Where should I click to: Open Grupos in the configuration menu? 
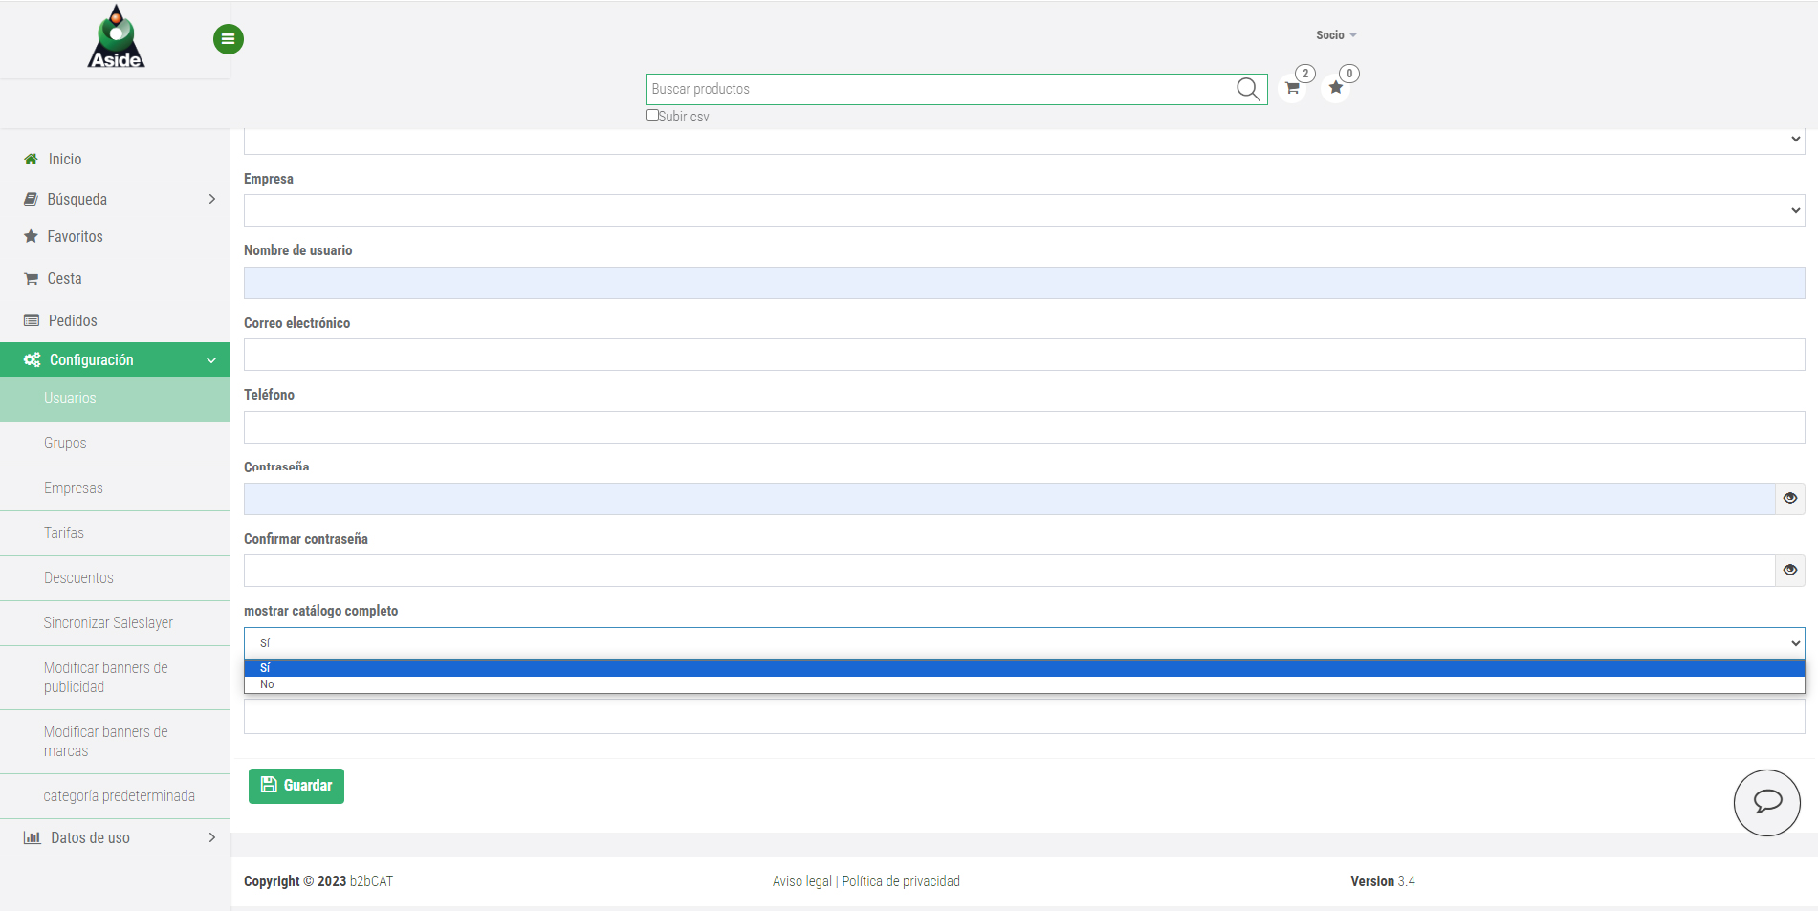[x=65, y=444]
